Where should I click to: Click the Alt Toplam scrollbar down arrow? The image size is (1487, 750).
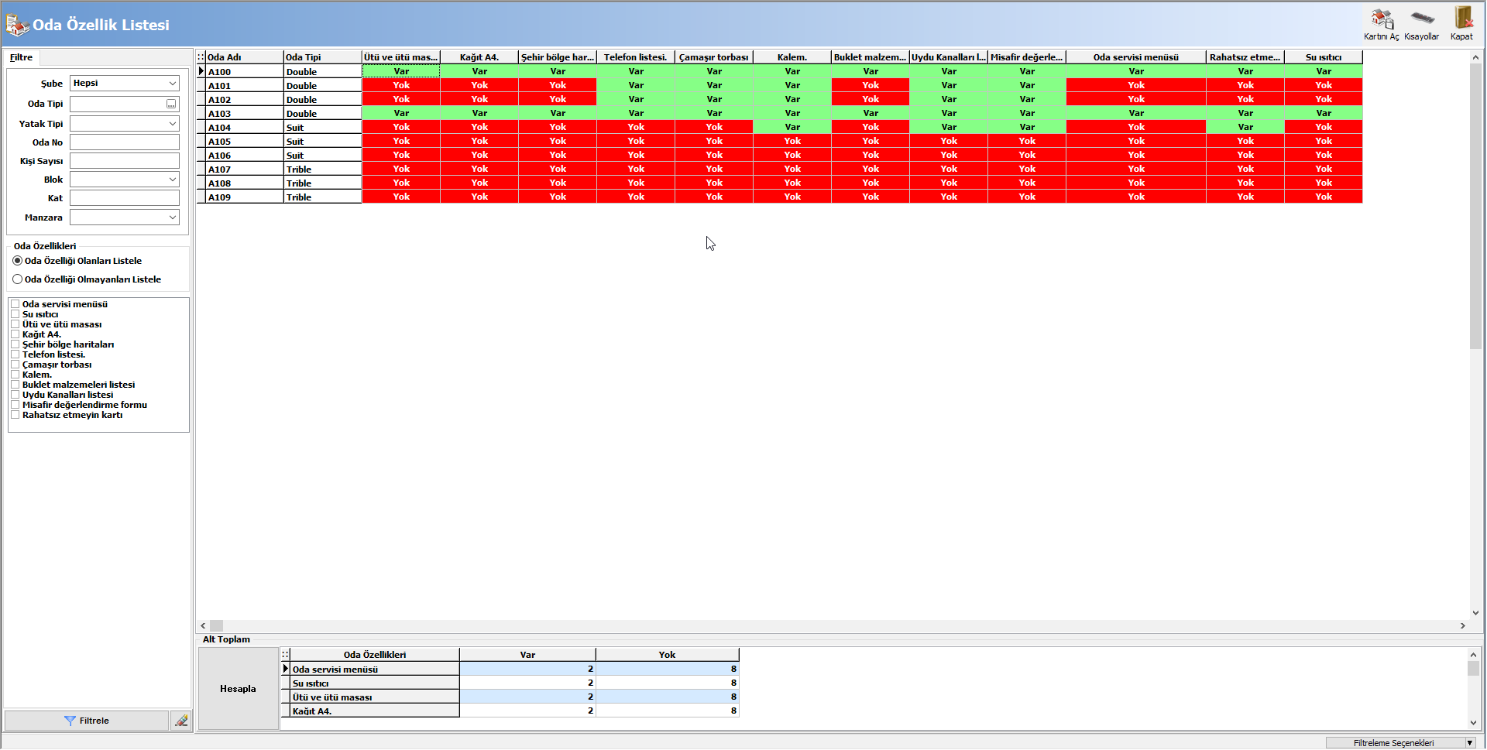pos(1473,723)
